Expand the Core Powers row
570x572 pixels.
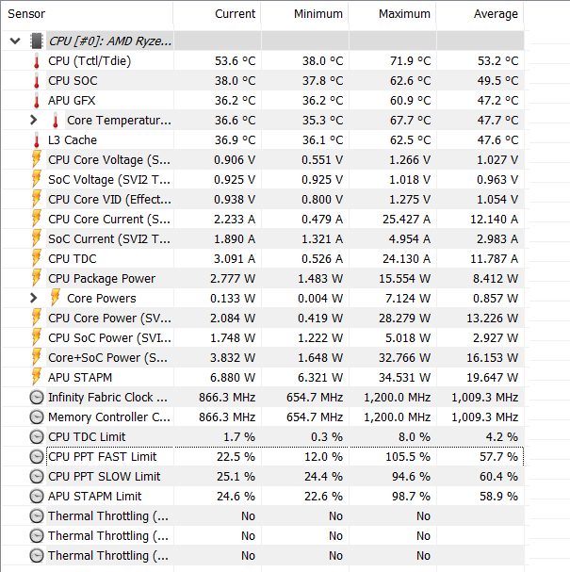point(34,298)
